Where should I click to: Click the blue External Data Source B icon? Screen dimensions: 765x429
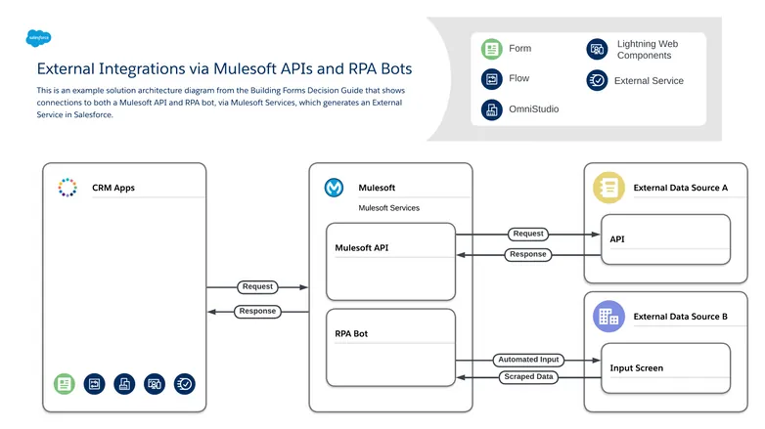[608, 316]
